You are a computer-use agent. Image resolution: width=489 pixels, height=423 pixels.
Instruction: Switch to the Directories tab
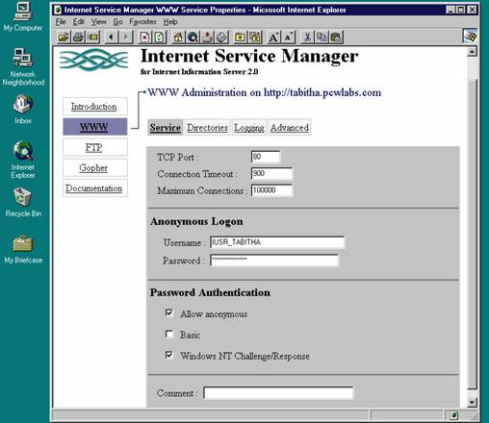click(x=207, y=128)
